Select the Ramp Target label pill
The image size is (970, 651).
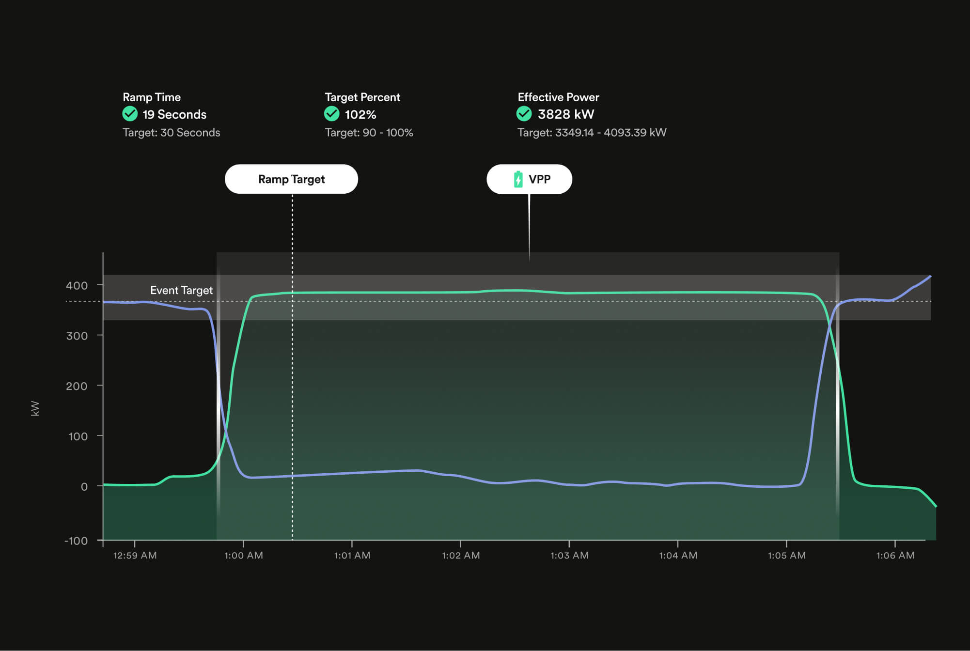click(291, 179)
